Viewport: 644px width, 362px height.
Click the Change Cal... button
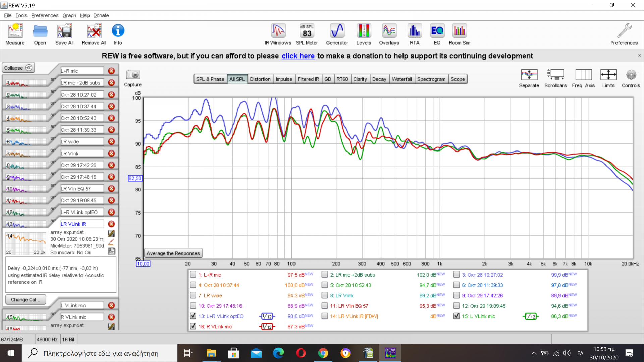[x=25, y=299]
